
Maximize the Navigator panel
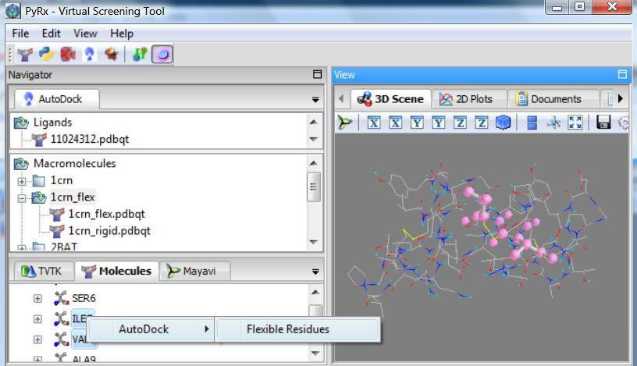coord(317,74)
